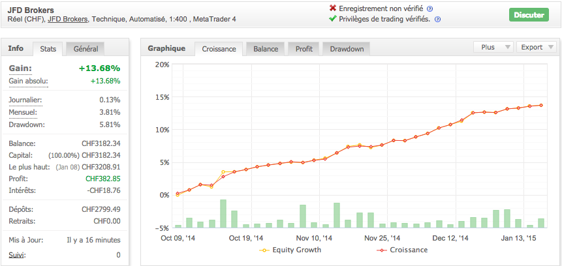Click the Gain absolu label
The image size is (562, 266).
pos(28,81)
